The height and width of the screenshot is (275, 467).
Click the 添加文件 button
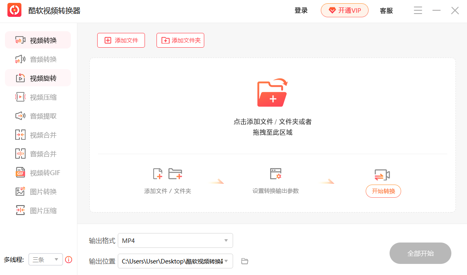point(121,40)
